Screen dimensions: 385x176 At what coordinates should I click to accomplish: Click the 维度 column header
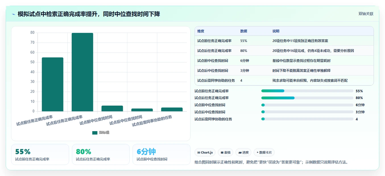(201, 31)
